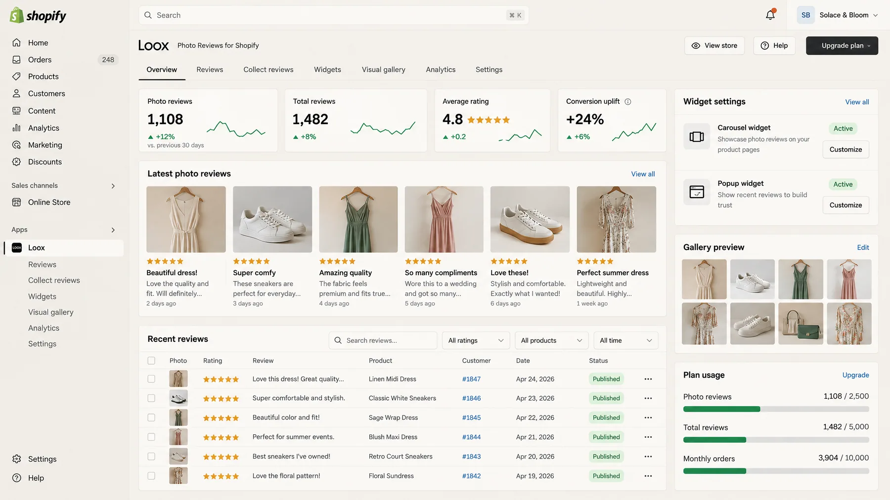Viewport: 890px width, 500px height.
Task: Click the Content icon in sidebar
Action: (x=17, y=111)
